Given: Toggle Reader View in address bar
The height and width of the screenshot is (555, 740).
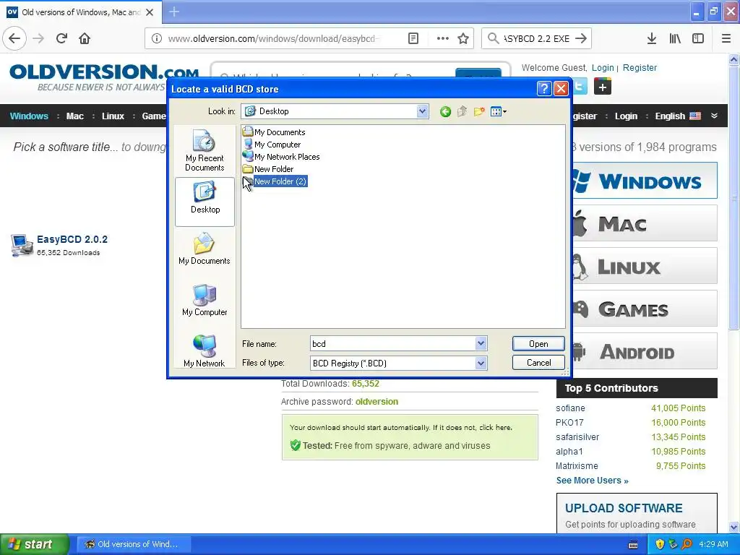Looking at the screenshot, I should tap(413, 38).
